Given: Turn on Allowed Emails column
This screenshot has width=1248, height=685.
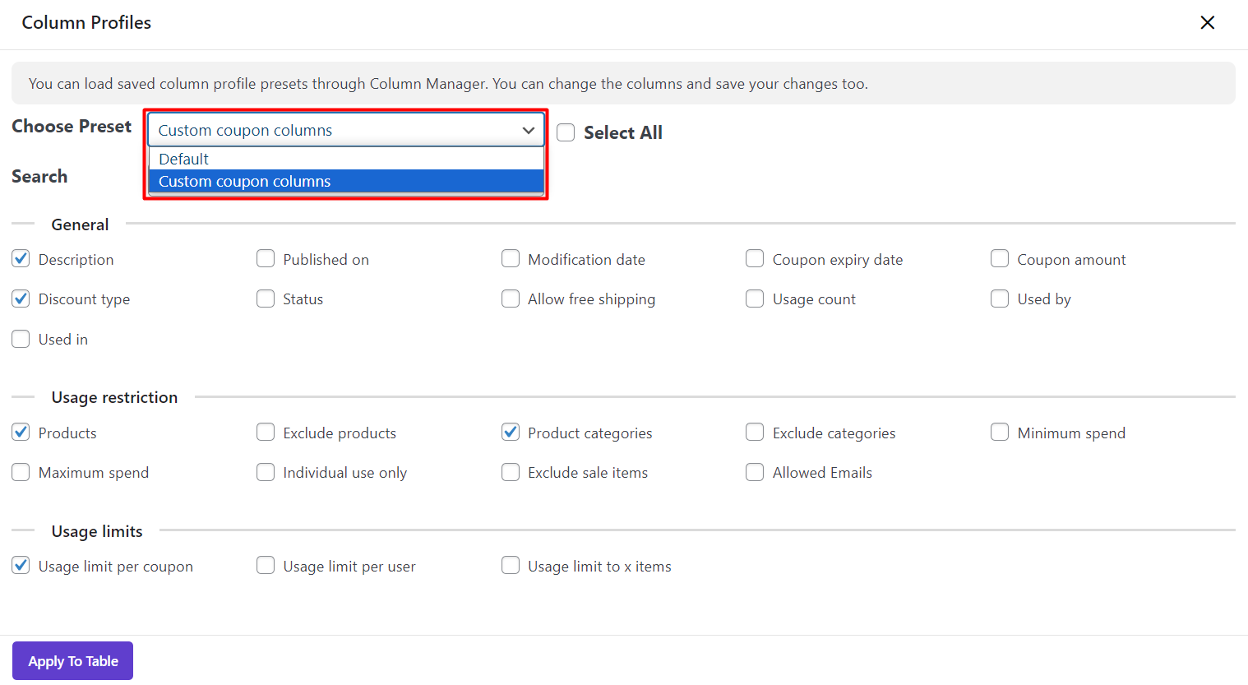Looking at the screenshot, I should [755, 472].
